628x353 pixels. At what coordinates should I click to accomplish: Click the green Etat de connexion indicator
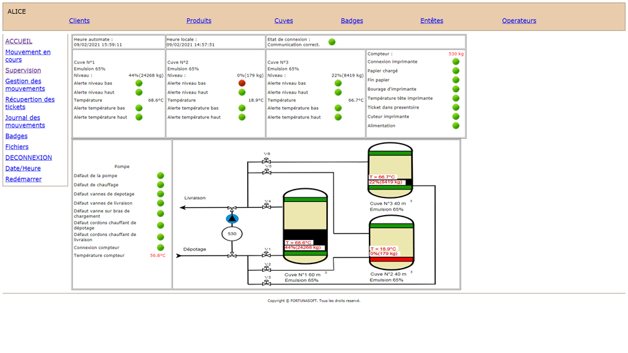332,42
